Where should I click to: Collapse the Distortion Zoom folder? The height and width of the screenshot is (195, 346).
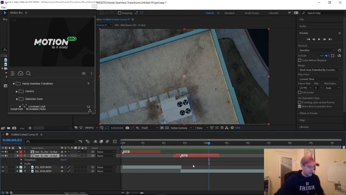pyautogui.click(x=17, y=99)
